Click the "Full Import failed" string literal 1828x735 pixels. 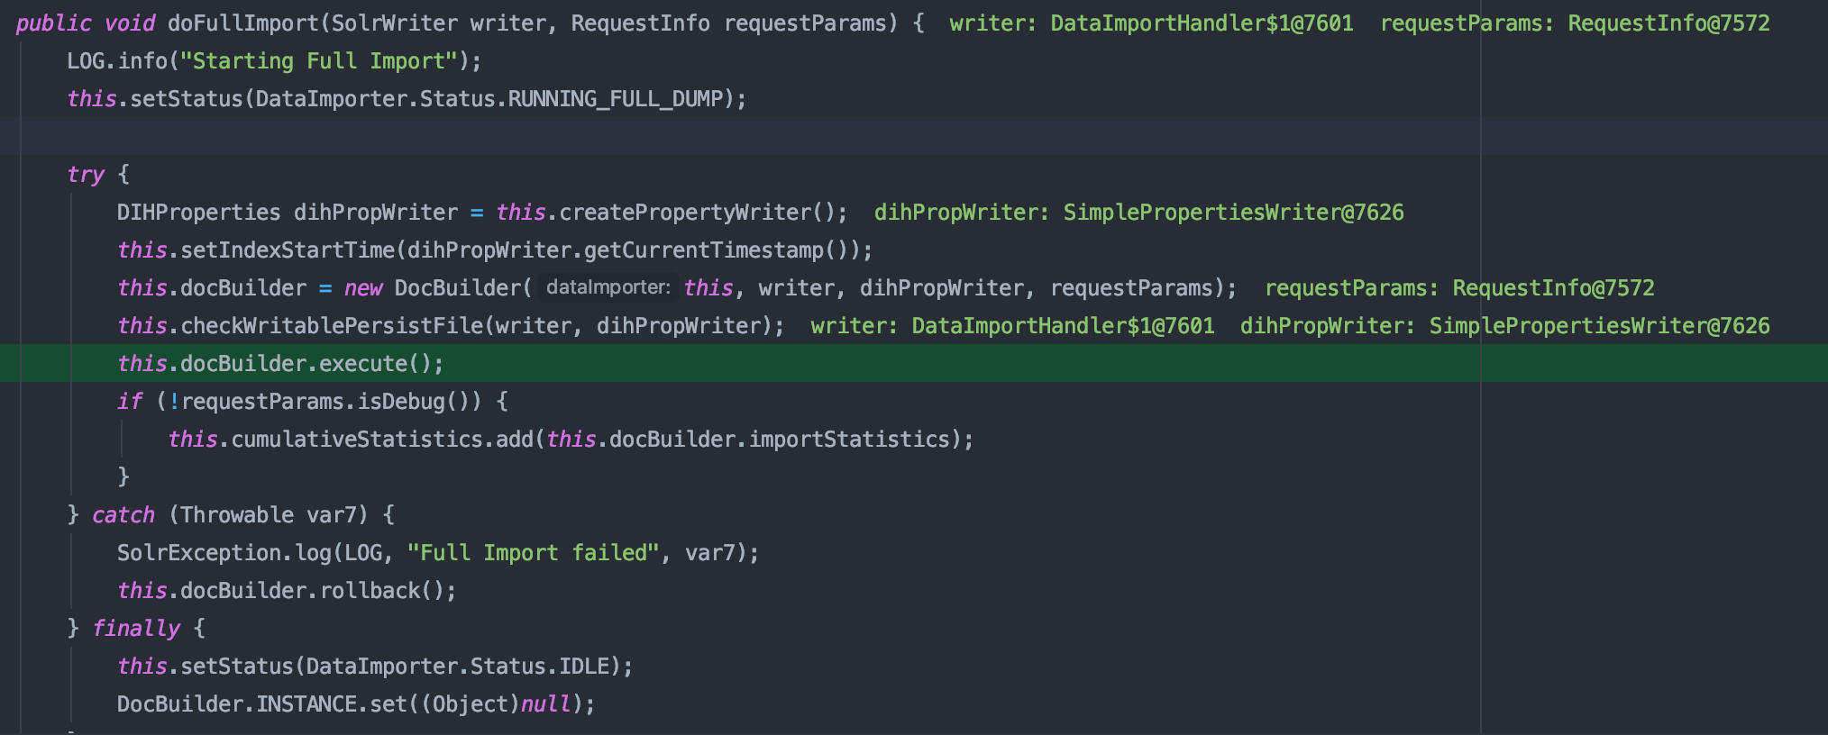click(533, 553)
